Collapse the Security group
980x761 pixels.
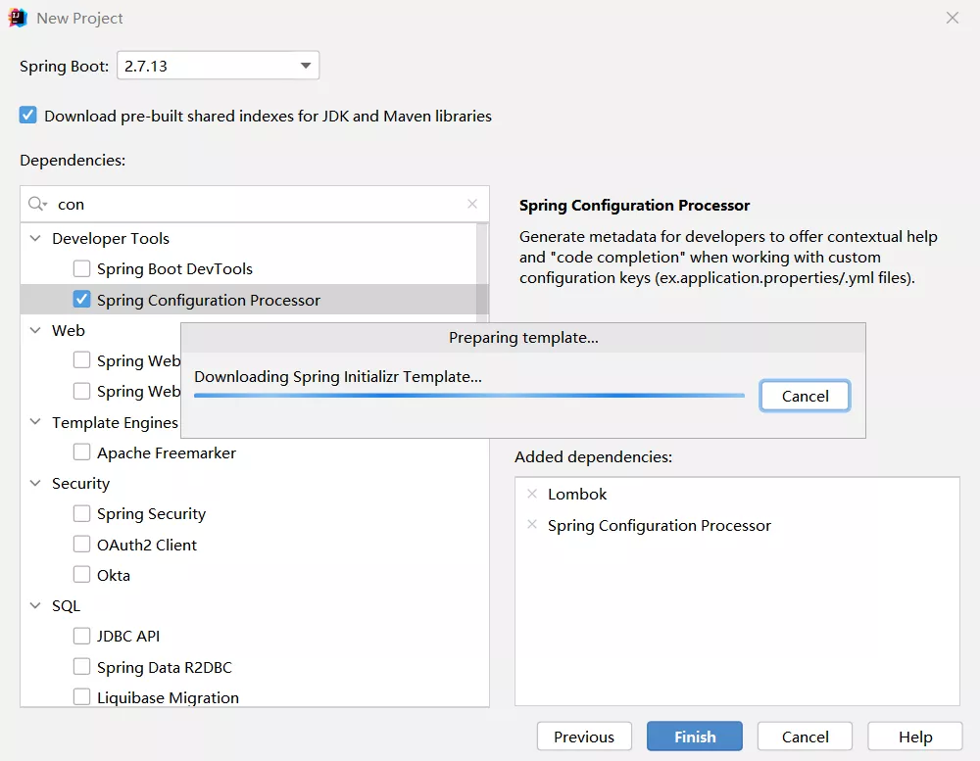tap(35, 483)
